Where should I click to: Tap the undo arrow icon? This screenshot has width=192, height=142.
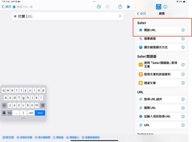[99, 7]
